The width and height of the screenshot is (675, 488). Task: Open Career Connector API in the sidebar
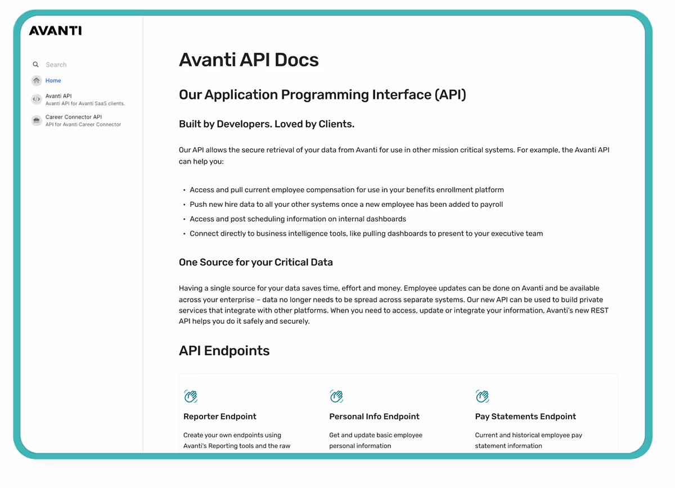click(x=74, y=117)
